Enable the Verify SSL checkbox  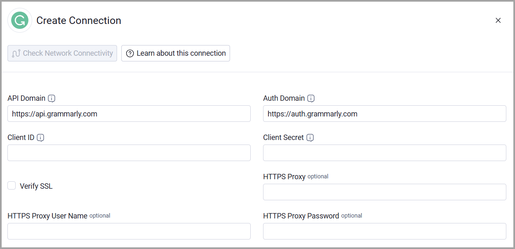tap(12, 186)
